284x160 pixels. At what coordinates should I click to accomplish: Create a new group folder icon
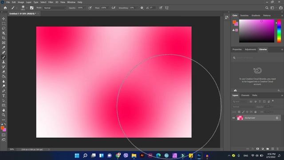tap(268, 149)
